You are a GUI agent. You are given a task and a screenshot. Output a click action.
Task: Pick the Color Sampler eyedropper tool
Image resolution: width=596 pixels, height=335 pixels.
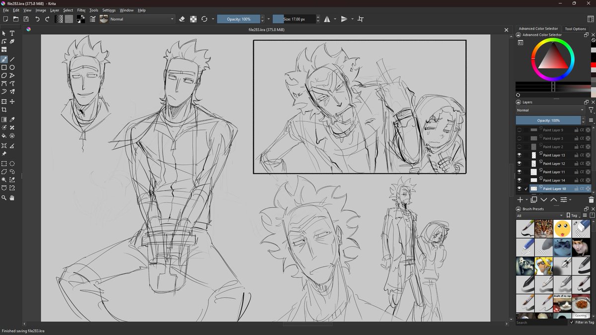click(12, 120)
